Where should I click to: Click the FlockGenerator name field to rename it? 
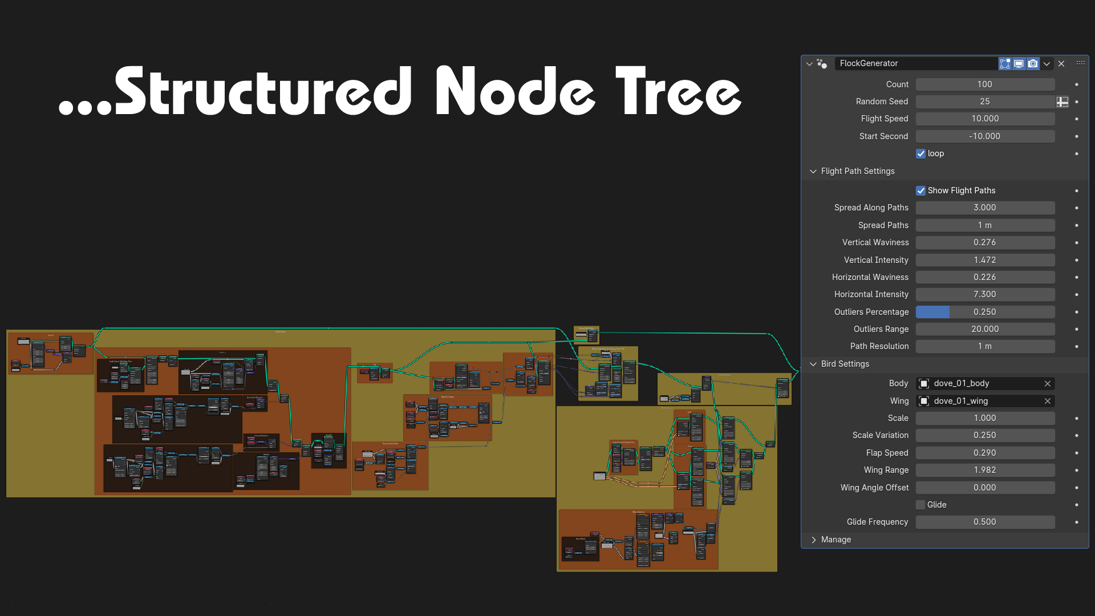(x=912, y=63)
